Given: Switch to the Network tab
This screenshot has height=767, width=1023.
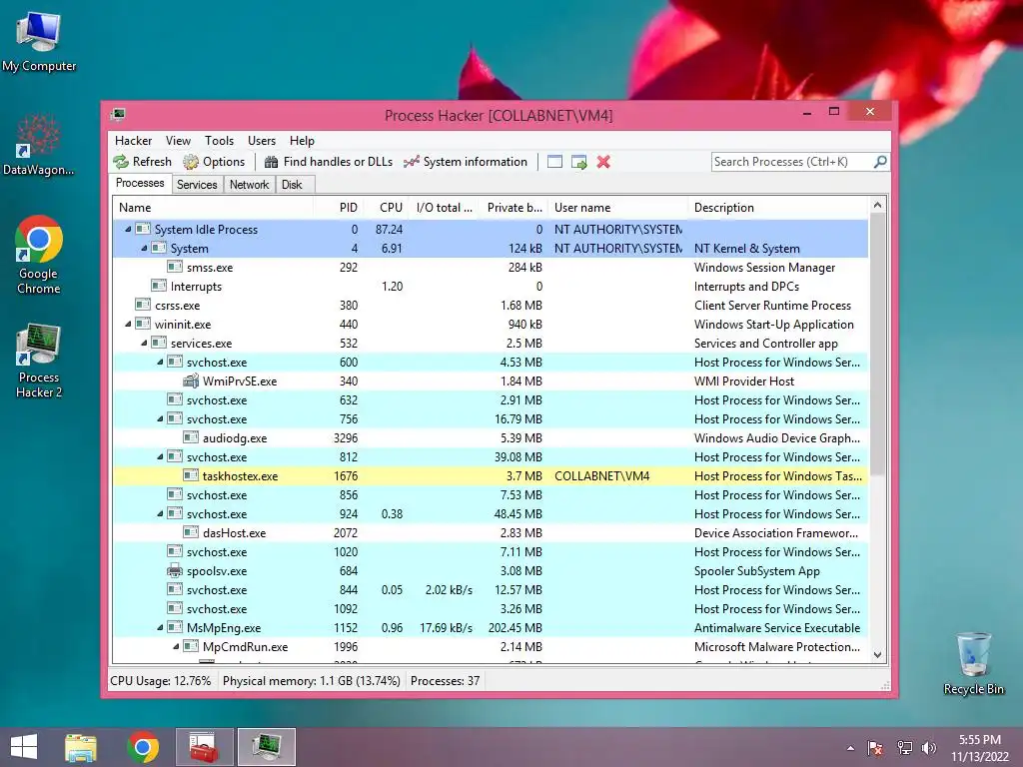Looking at the screenshot, I should tap(249, 185).
